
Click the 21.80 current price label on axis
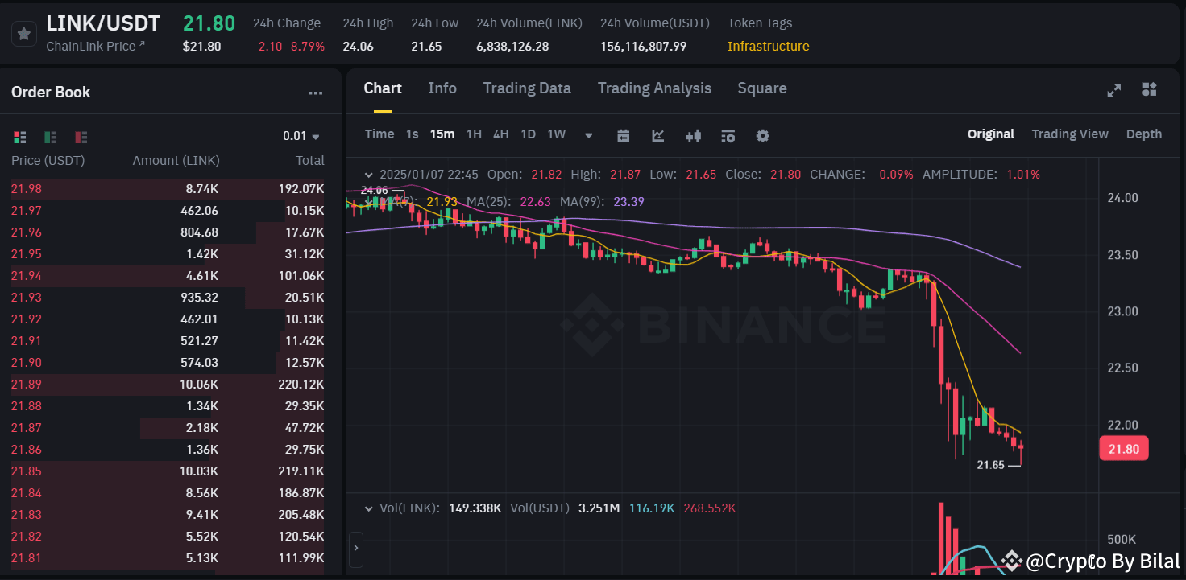click(1124, 449)
